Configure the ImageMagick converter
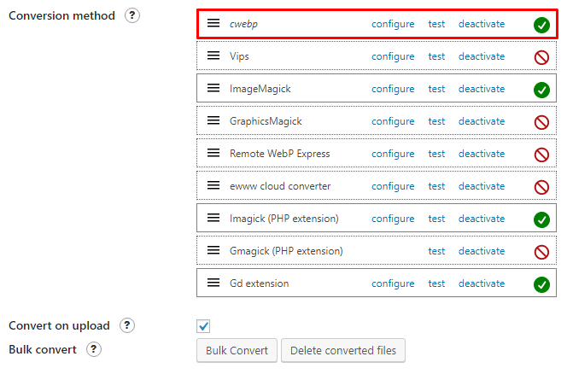The height and width of the screenshot is (374, 567). click(393, 89)
